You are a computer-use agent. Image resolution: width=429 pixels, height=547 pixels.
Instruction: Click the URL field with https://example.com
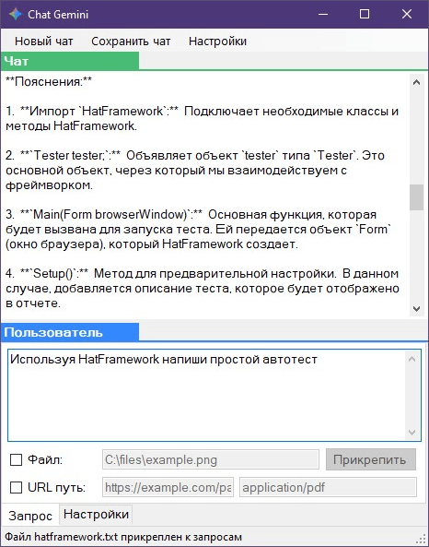point(168,487)
